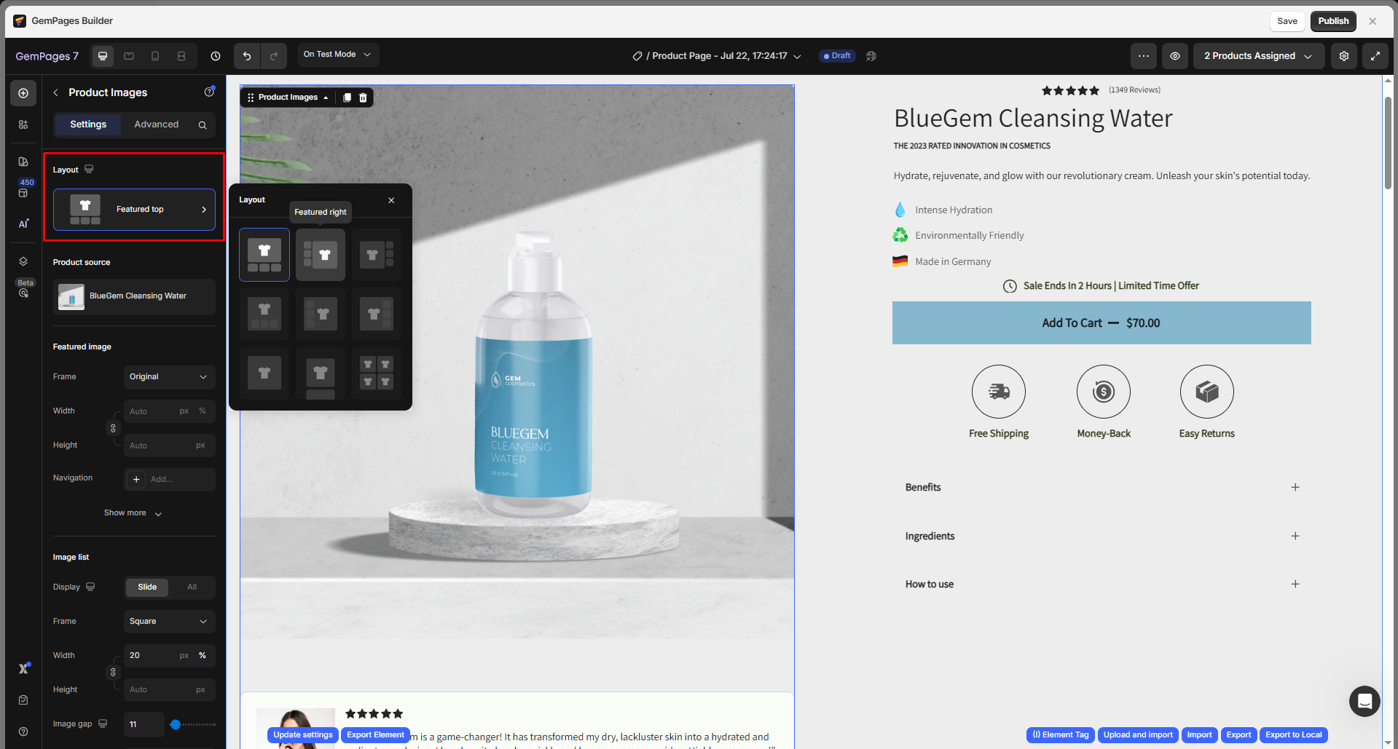Click the Draft status badge

(837, 56)
